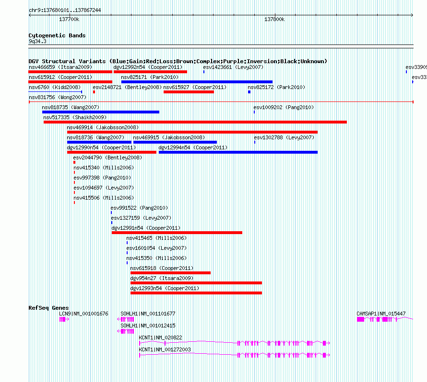Select the dgv954n27 (Itsara2009) red bar
Viewport: 427px width, 382px height.
click(196, 283)
